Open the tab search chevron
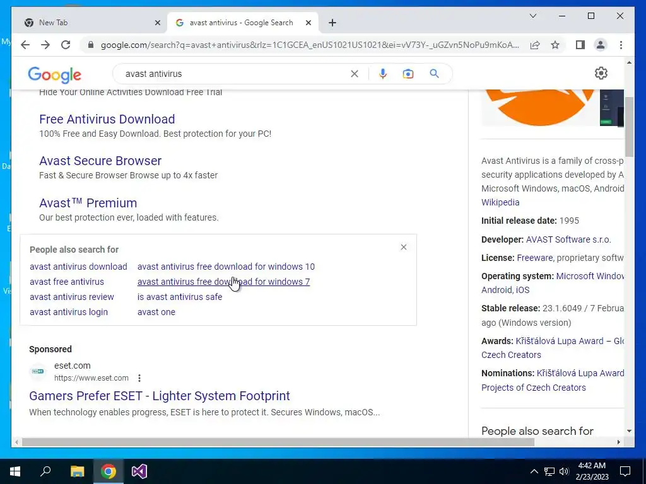This screenshot has width=646, height=484. [532, 16]
